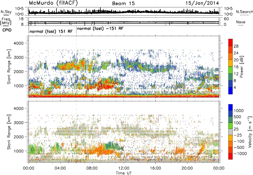Click the 'N.Sky' legend label

6,12
